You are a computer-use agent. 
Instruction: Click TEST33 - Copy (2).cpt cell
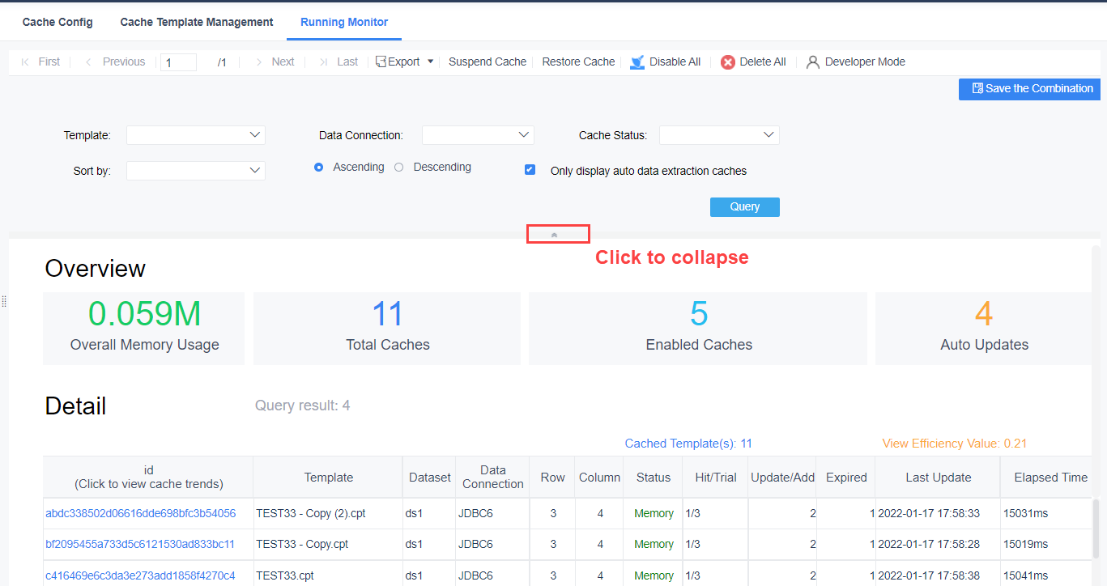point(328,513)
